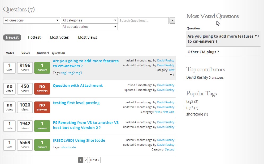Click the 9196 views counter box

tap(25, 68)
